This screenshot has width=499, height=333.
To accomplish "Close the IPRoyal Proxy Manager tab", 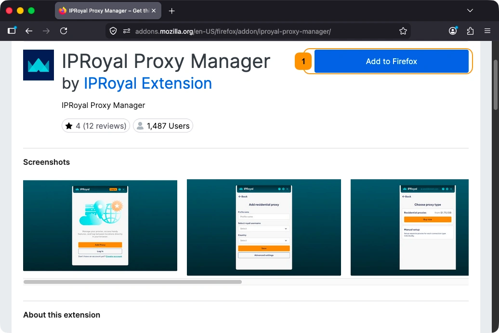I will click(154, 11).
